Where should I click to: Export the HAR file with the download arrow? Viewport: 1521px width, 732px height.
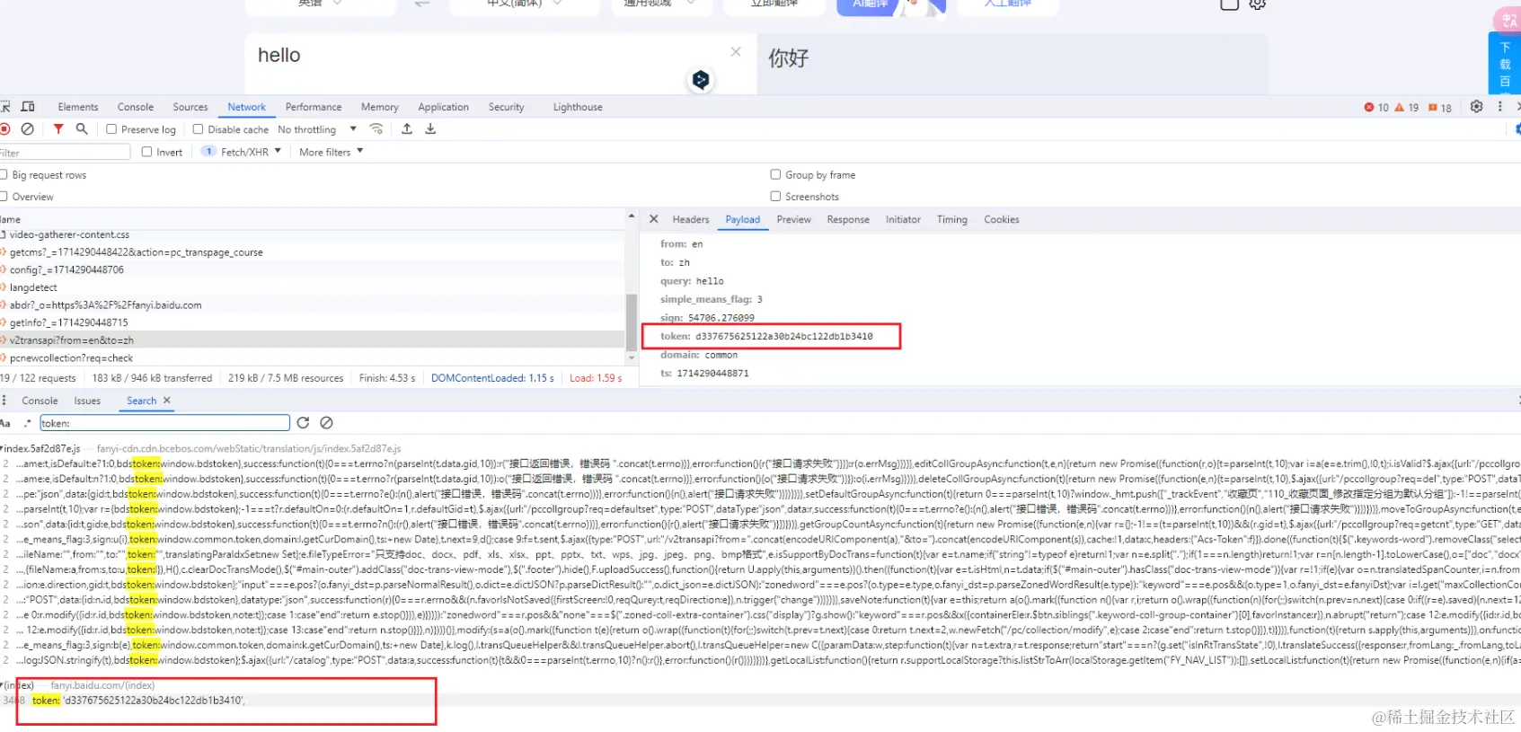click(430, 129)
